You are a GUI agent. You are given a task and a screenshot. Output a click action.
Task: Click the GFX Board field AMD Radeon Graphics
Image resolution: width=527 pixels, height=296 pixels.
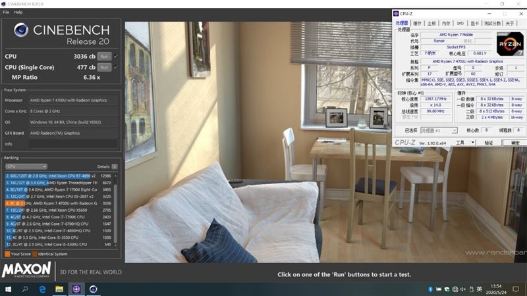73,133
